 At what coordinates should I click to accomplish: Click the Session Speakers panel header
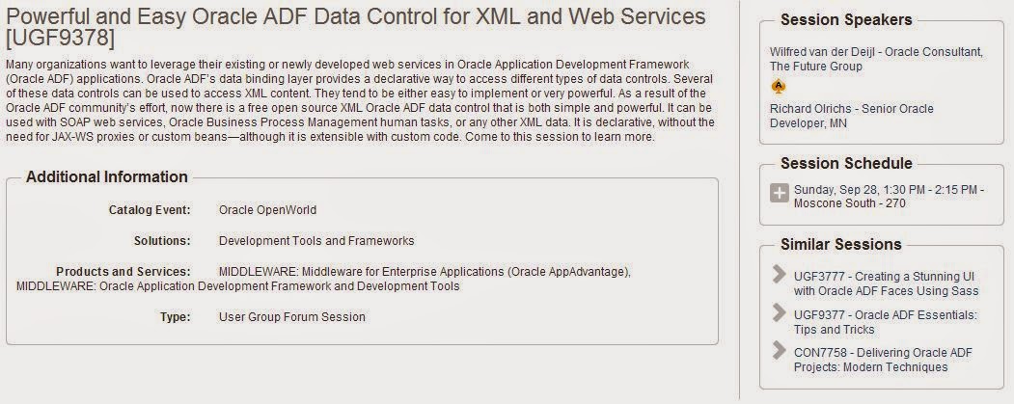846,20
